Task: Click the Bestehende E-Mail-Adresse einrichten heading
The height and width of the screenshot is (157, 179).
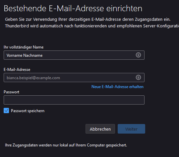Action: click(x=73, y=8)
